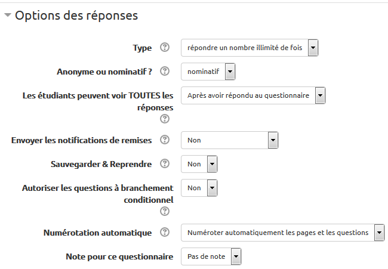Open help for the Type setting
This screenshot has height=269, width=388.
[x=165, y=48]
